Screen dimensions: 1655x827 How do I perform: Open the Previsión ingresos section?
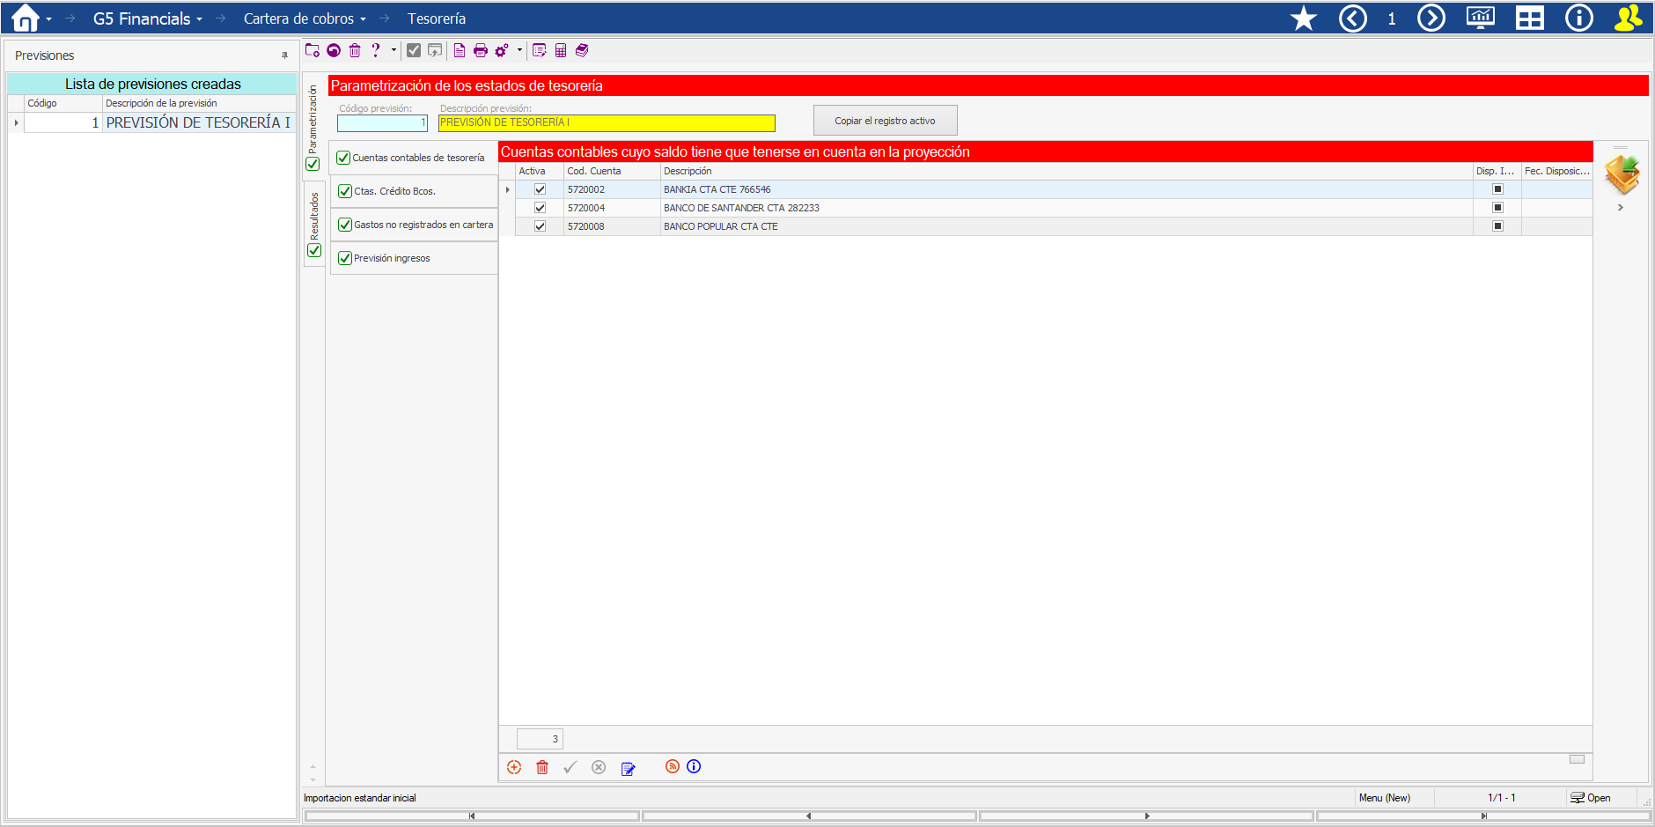(392, 258)
